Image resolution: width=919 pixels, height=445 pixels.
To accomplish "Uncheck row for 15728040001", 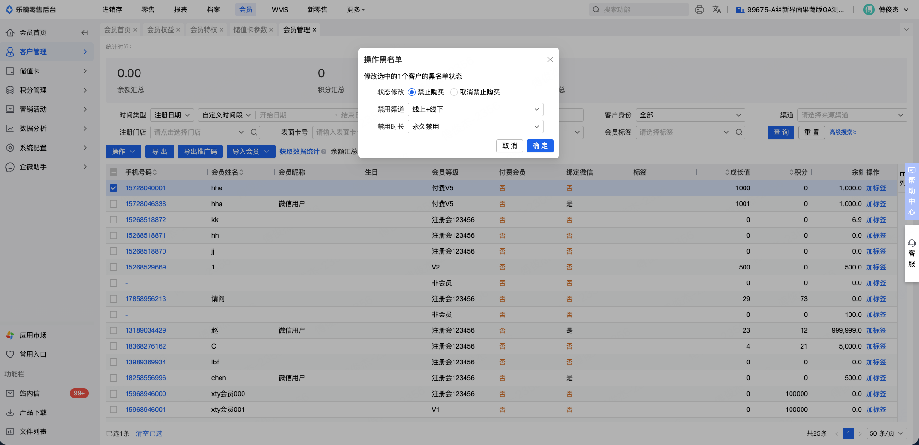I will pyautogui.click(x=114, y=188).
